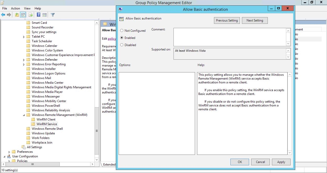Select Windows Logon Options in the tree
Screen dimensions: 327x173
click(48, 73)
